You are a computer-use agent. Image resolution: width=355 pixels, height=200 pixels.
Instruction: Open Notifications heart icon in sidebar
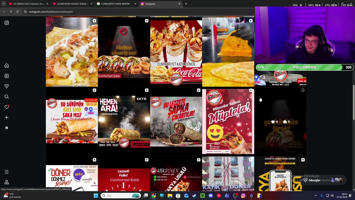(x=7, y=107)
